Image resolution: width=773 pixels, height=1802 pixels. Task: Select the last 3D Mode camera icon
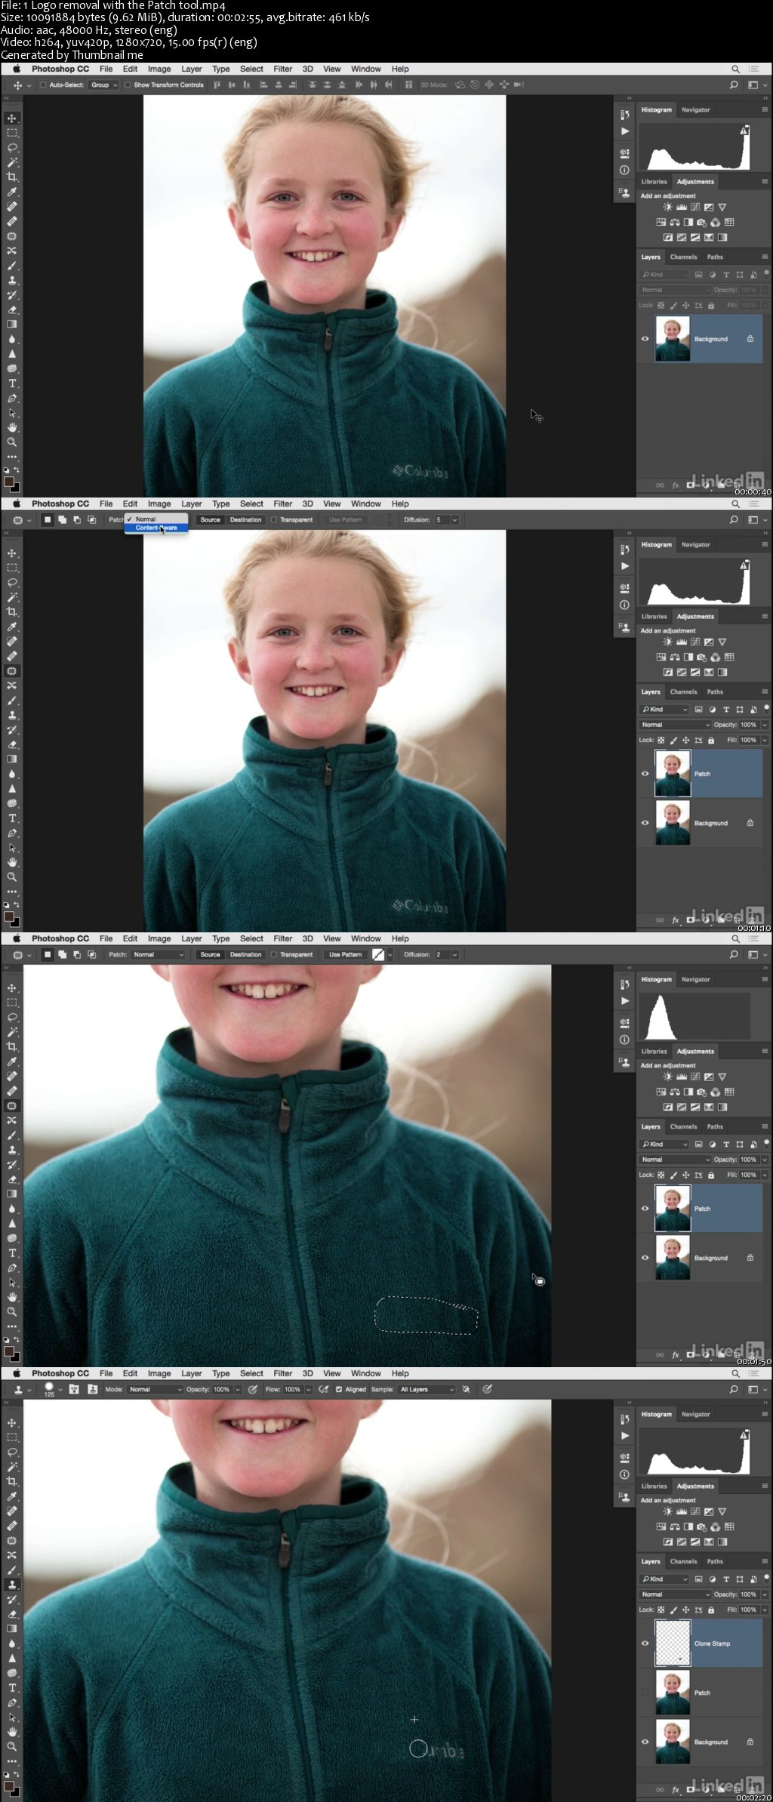(x=519, y=85)
